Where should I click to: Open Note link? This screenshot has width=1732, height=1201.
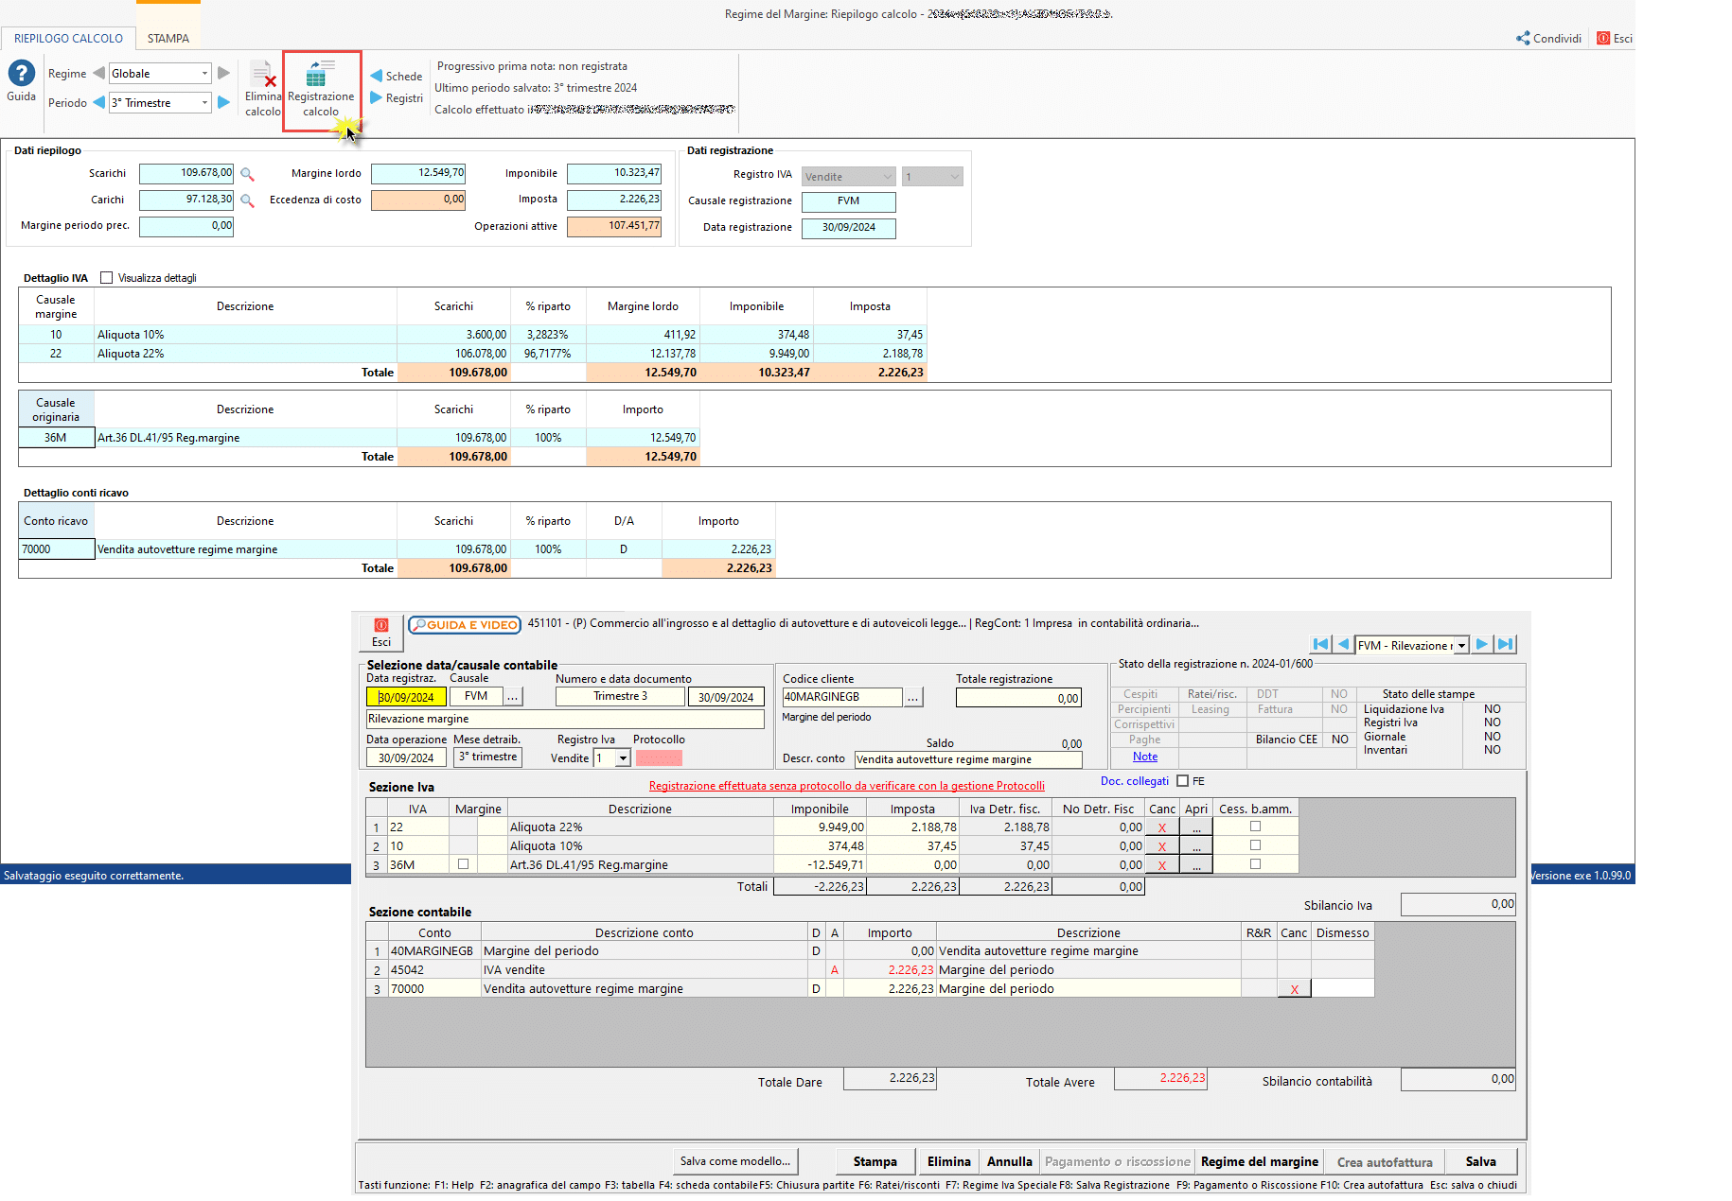click(1145, 757)
